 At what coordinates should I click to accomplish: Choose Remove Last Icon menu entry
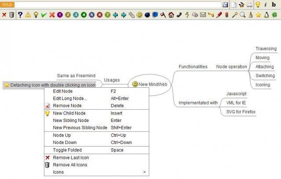click(x=97, y=158)
